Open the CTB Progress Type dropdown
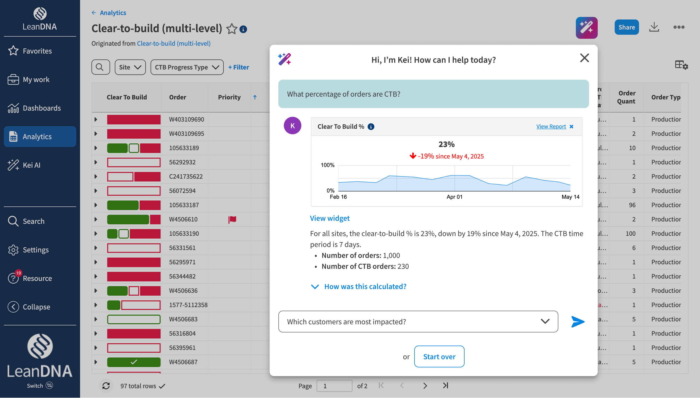 point(187,67)
